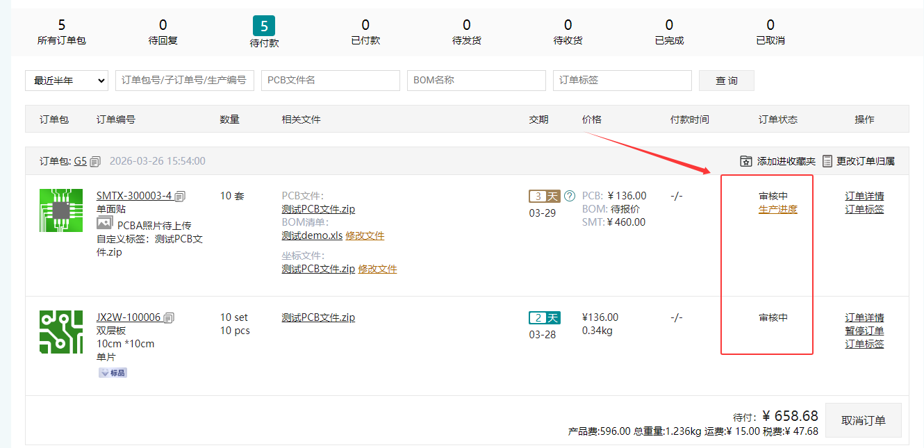
Task: Click the help question mark next to 3天
Action: click(570, 196)
